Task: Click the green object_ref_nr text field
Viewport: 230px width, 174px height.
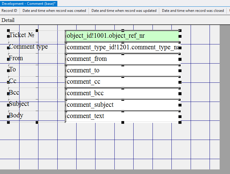Action: pyautogui.click(x=122, y=36)
